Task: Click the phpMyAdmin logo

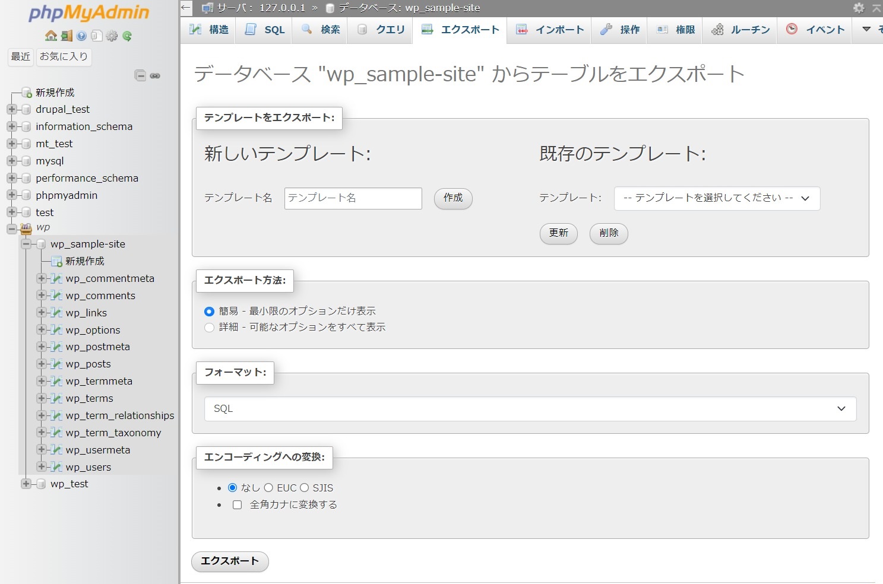Action: click(x=89, y=13)
